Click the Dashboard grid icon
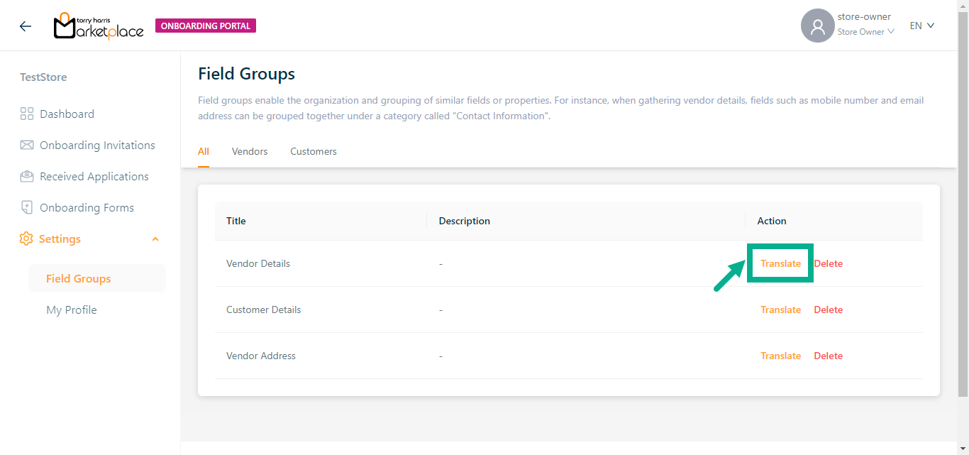Screen dimensions: 969x455 click(x=27, y=114)
